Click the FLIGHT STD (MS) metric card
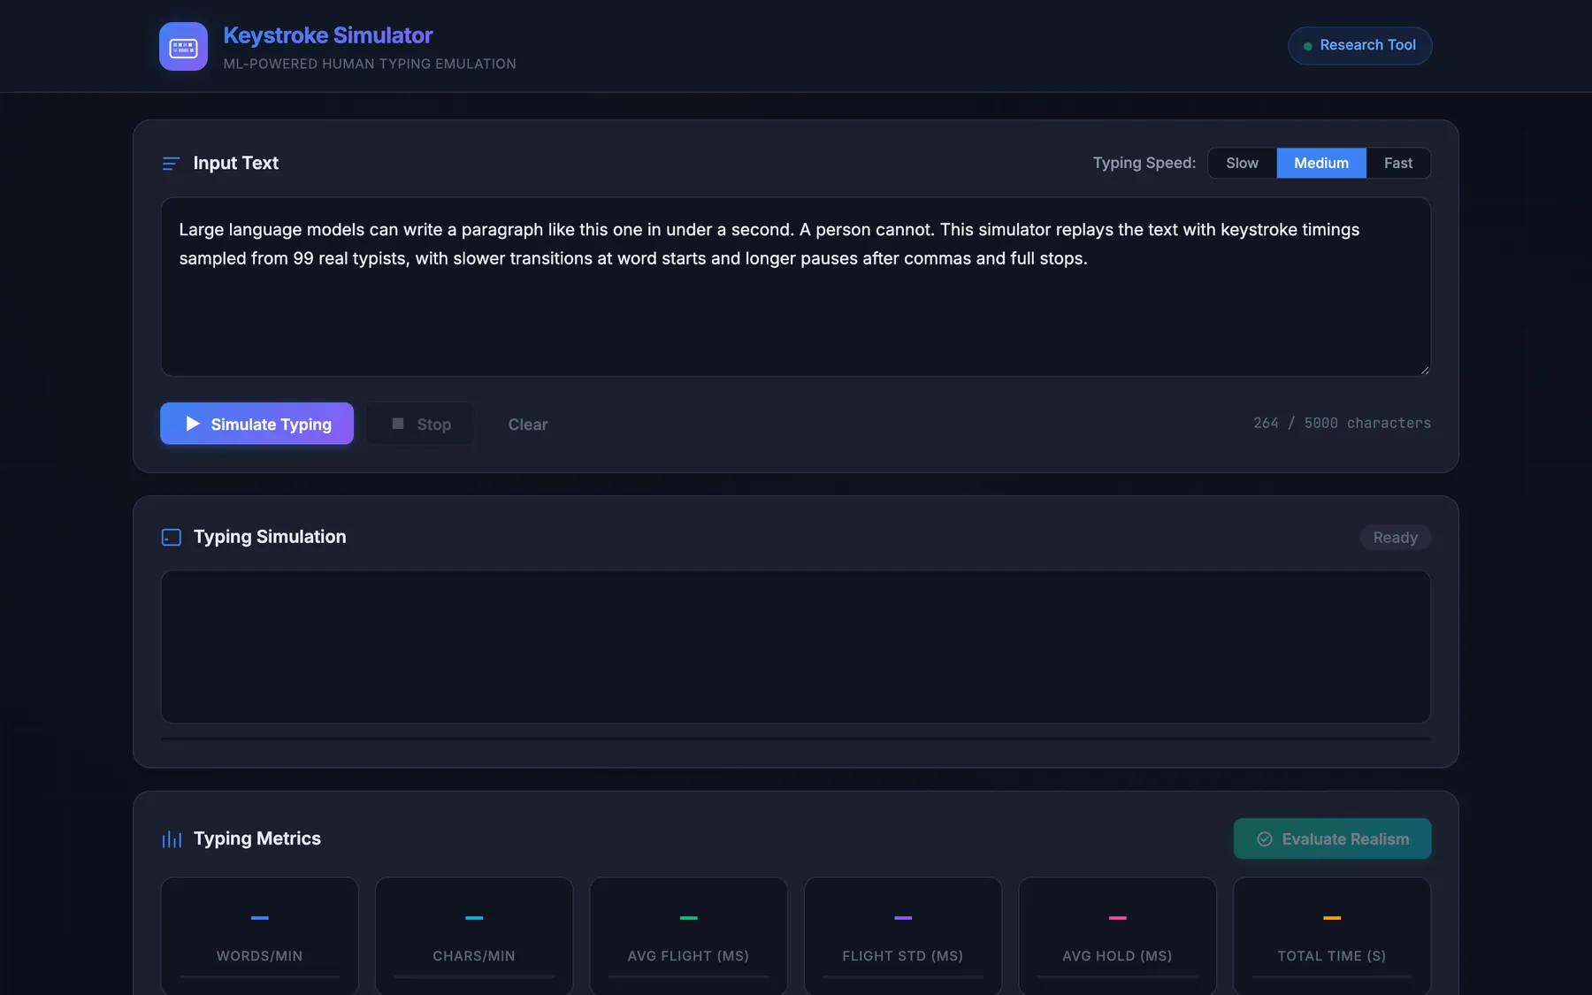The width and height of the screenshot is (1592, 995). (x=903, y=936)
